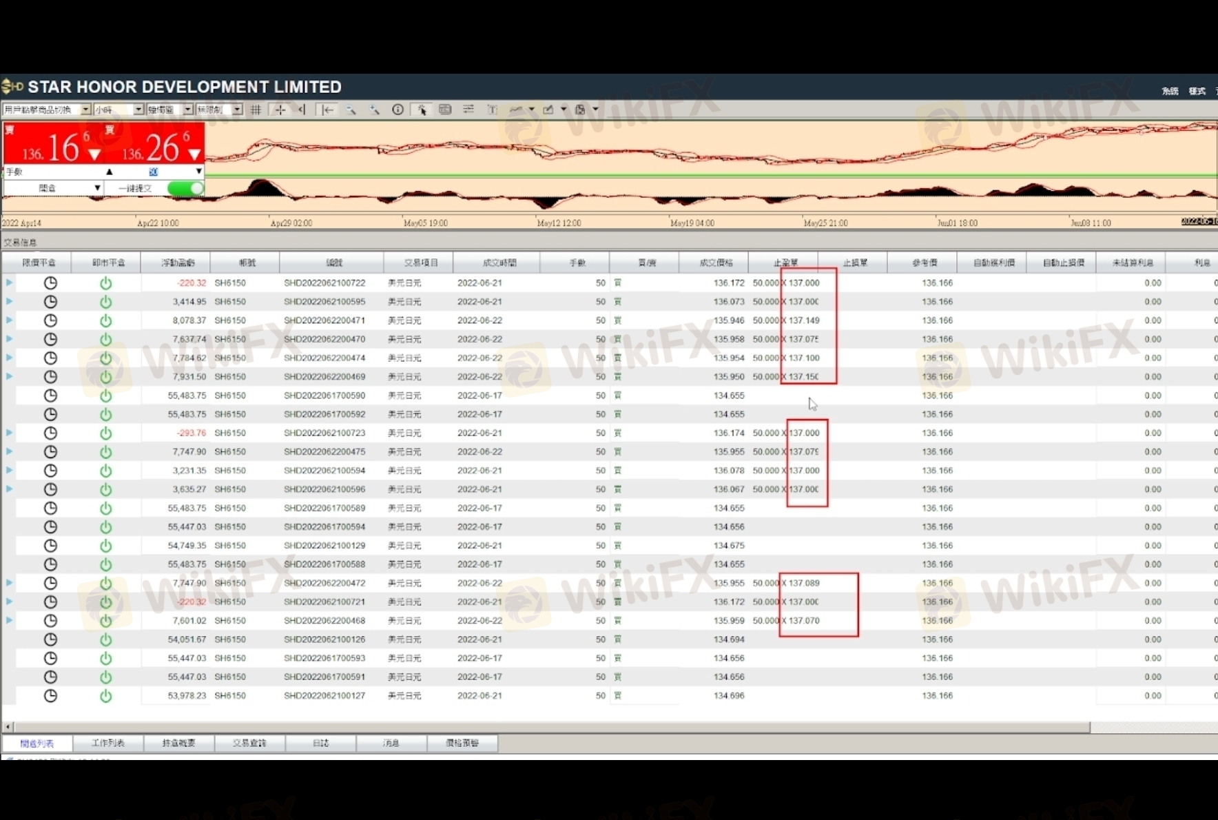The image size is (1218, 820).
Task: Toggle the green one-click submit switch
Action: click(x=186, y=188)
